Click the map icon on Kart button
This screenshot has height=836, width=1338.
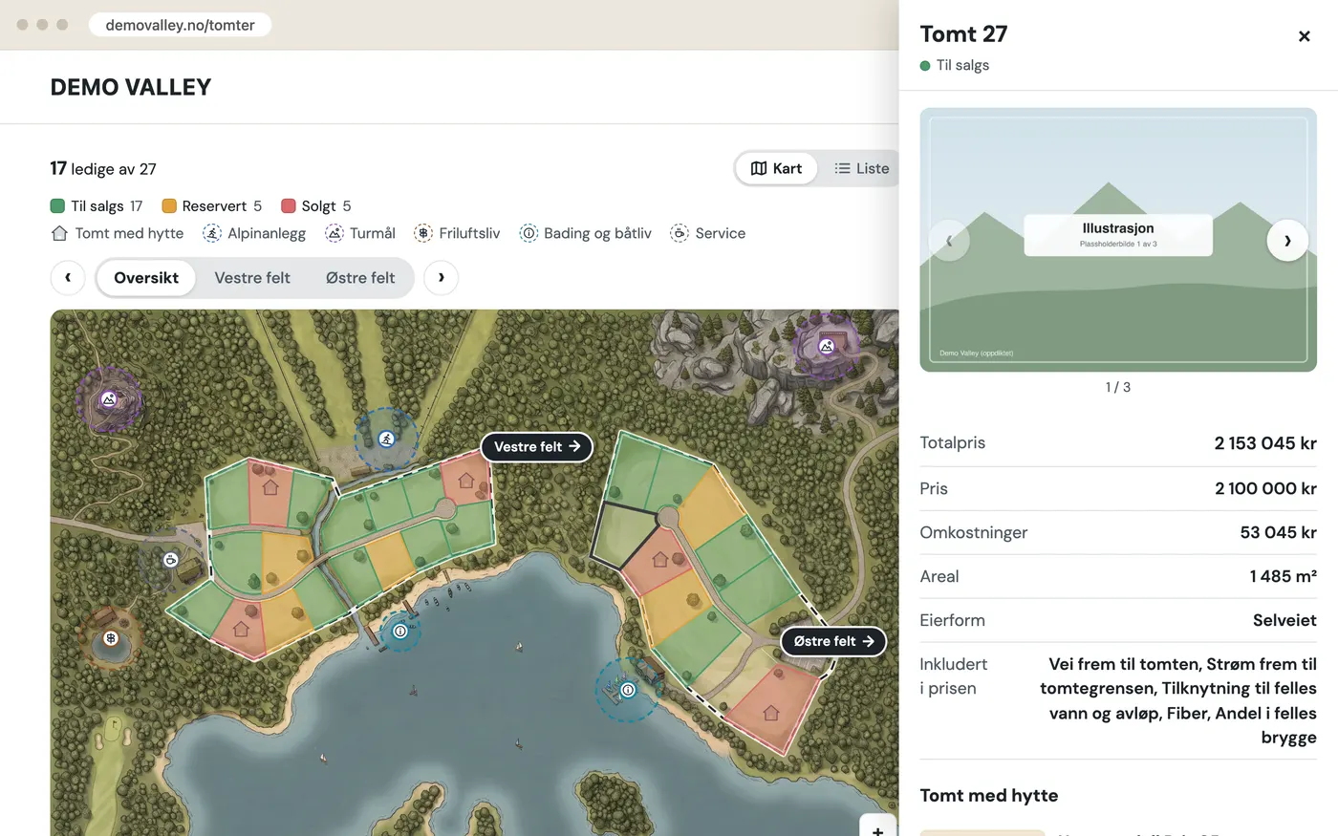point(759,168)
